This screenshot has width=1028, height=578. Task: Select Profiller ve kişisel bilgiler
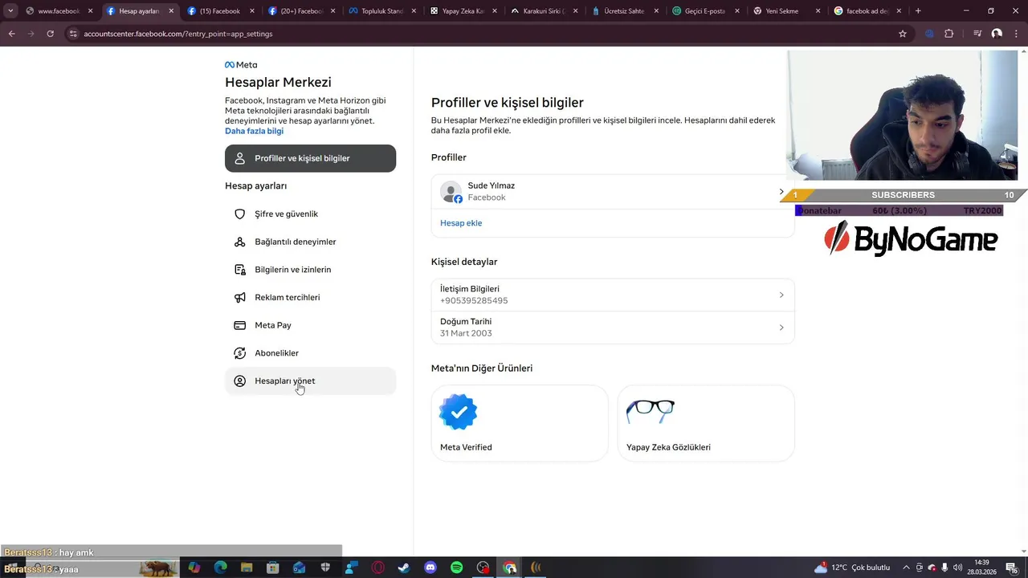[310, 158]
